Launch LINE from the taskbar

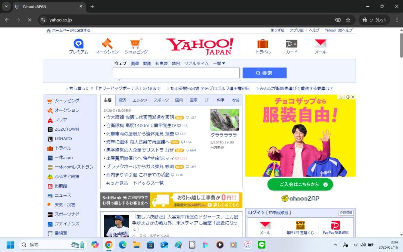[x=262, y=245]
